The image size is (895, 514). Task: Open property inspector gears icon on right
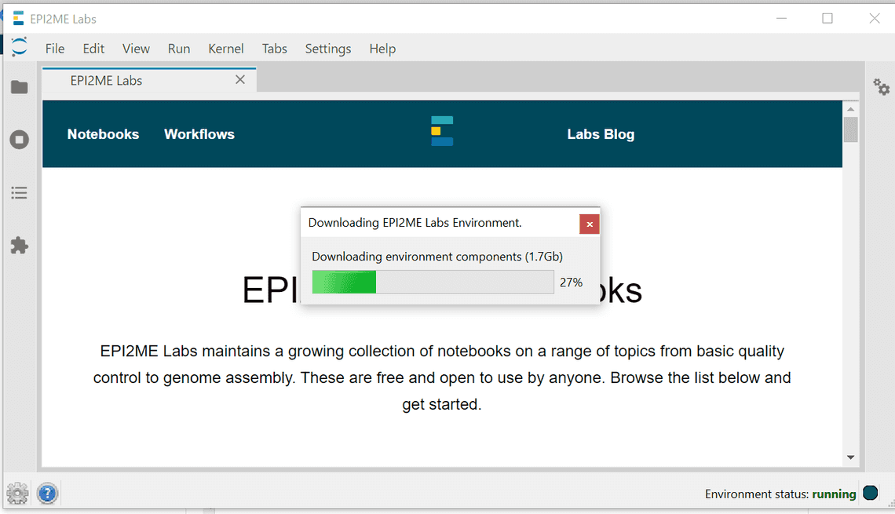(x=881, y=87)
